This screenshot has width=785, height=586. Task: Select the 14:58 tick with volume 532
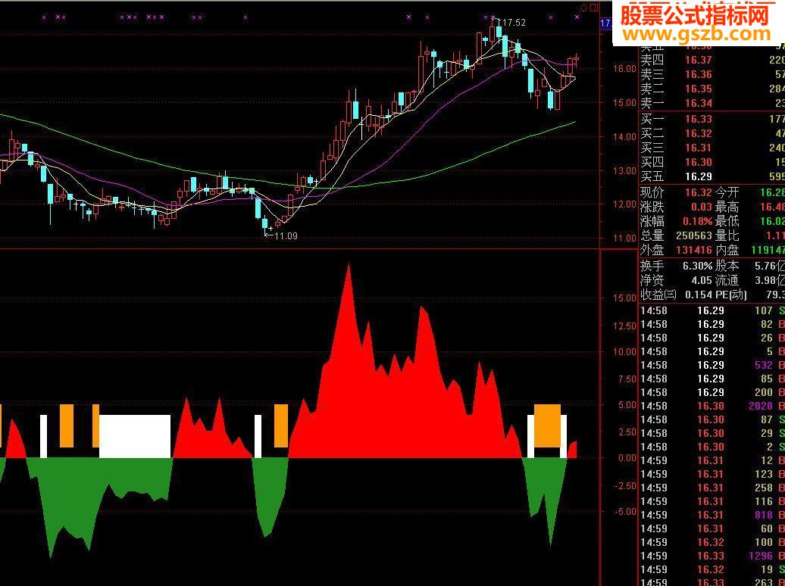tap(712, 366)
